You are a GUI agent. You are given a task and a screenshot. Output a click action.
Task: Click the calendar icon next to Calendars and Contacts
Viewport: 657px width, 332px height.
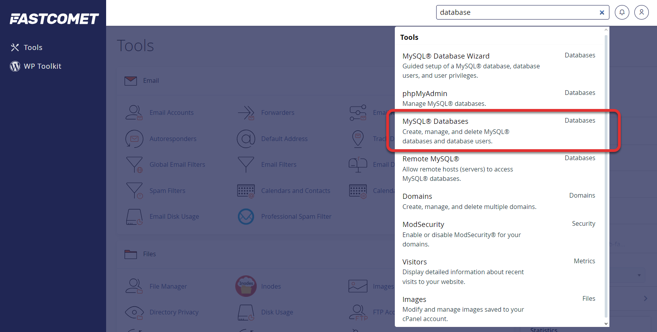pyautogui.click(x=358, y=191)
